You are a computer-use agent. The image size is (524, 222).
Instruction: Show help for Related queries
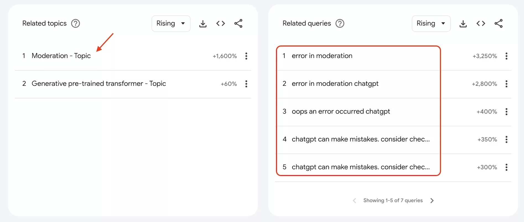(340, 24)
